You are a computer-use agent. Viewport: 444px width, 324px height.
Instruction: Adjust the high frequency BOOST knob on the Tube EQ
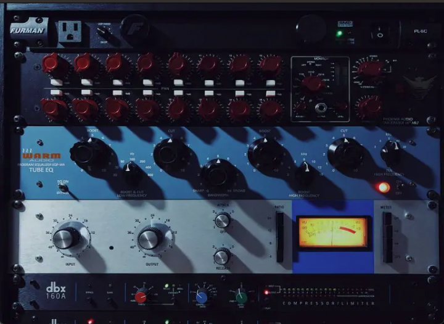click(265, 156)
